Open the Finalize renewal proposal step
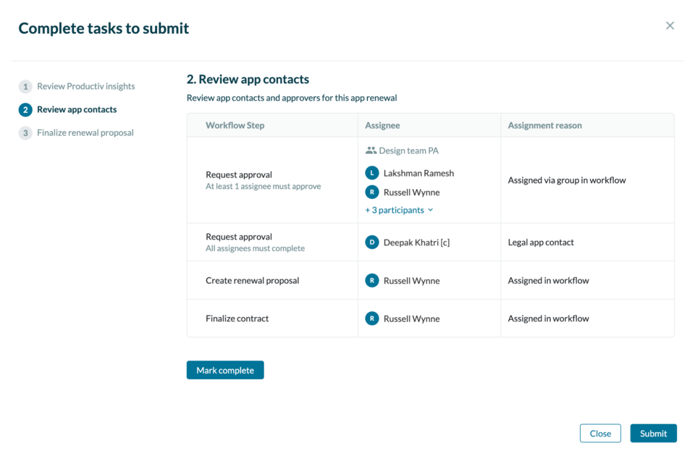This screenshot has width=695, height=456. [85, 133]
